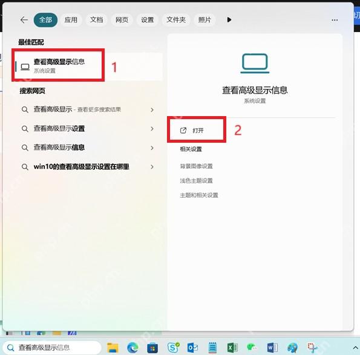
Task: Go back with the left arrow icon
Action: pos(24,20)
